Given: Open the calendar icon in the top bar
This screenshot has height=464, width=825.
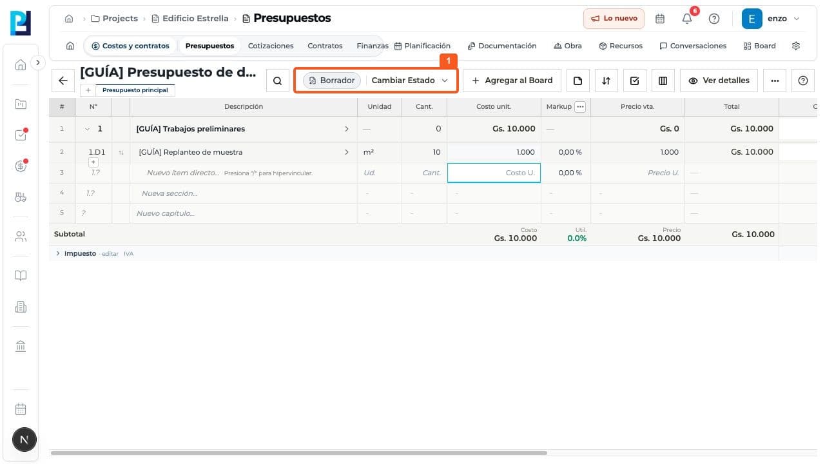Looking at the screenshot, I should (x=660, y=19).
